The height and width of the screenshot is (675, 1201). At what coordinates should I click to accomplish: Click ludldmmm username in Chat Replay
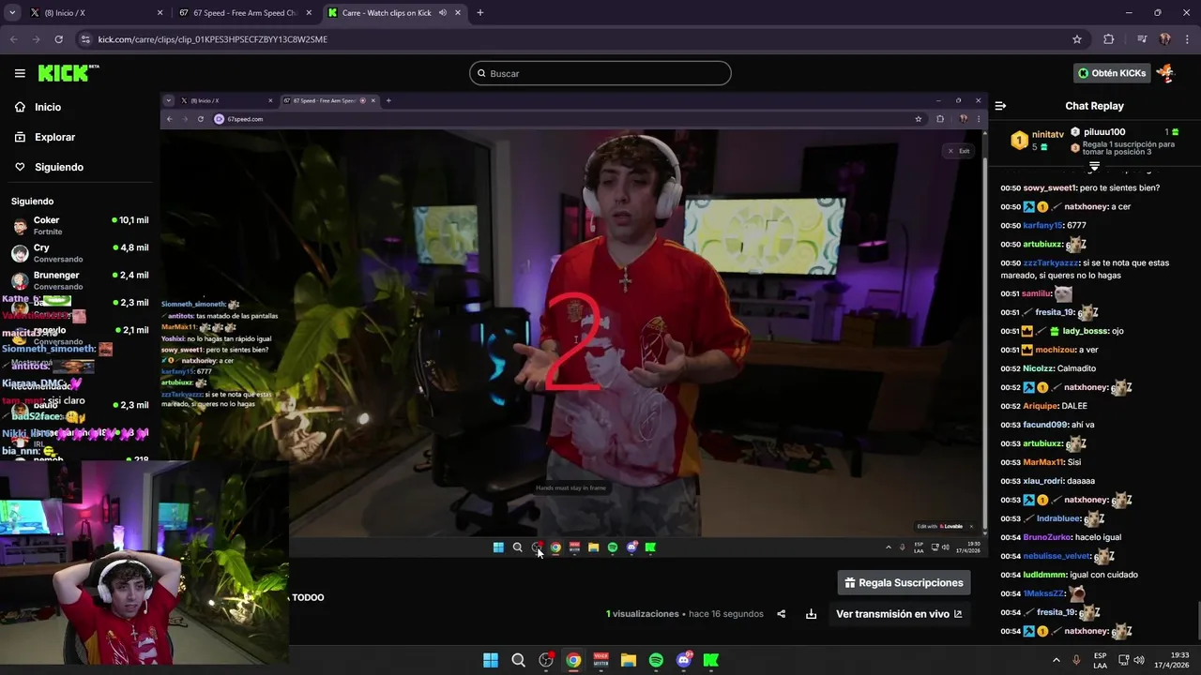click(x=1045, y=575)
